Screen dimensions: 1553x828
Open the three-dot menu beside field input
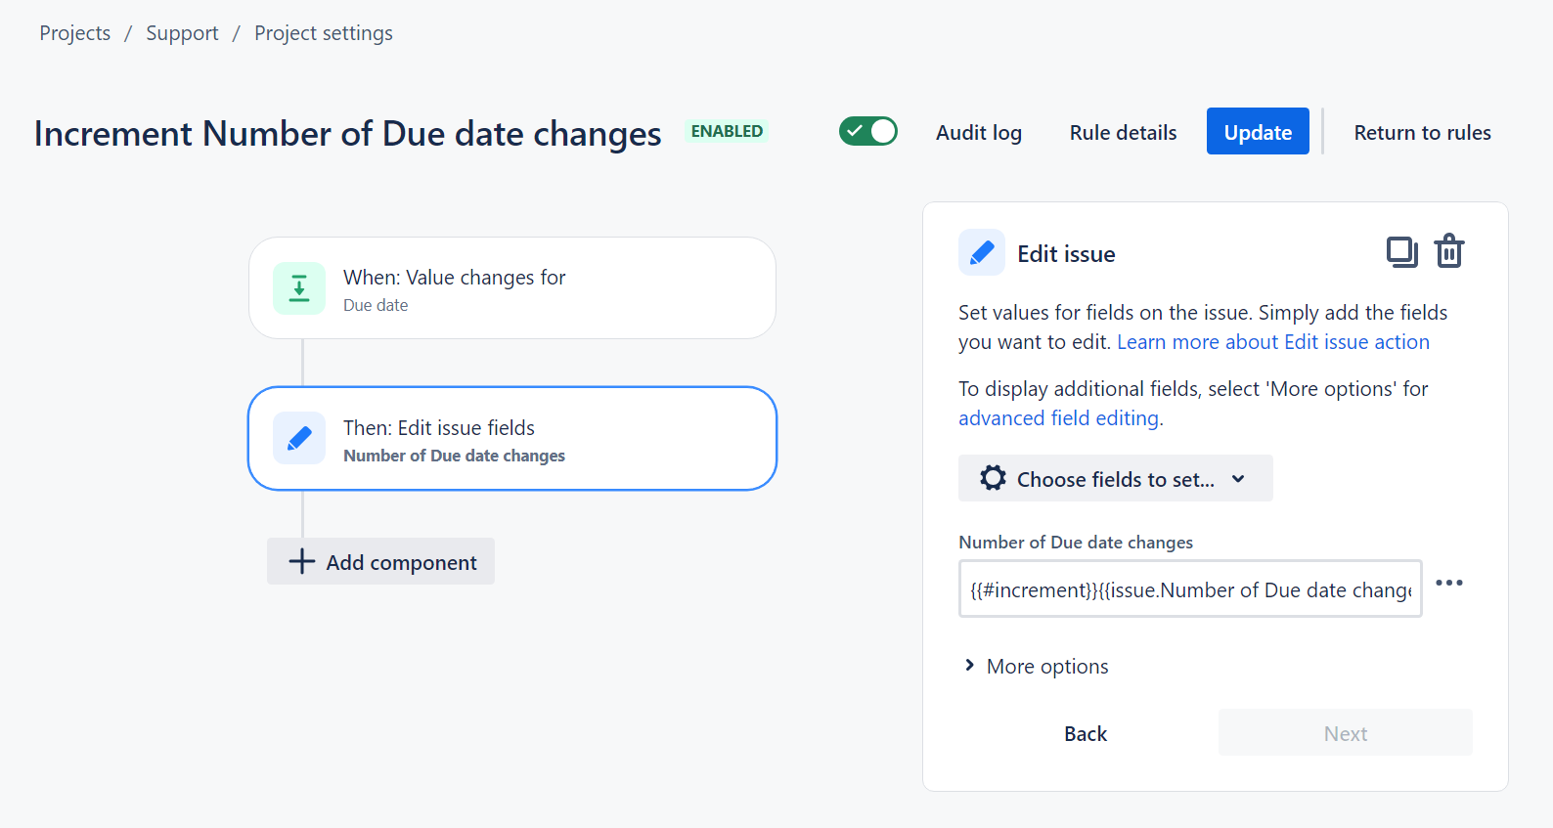click(1448, 583)
